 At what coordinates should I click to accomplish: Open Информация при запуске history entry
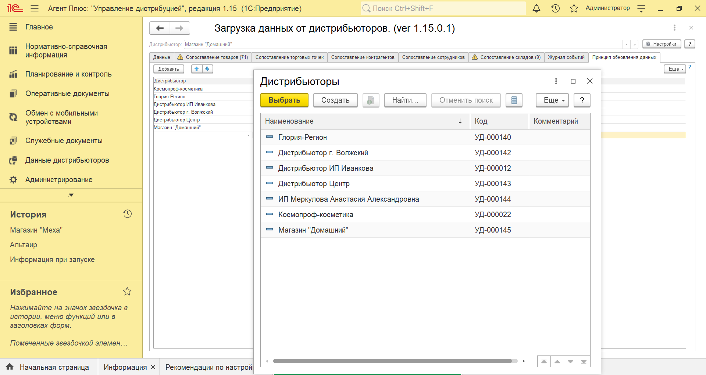[x=52, y=259]
